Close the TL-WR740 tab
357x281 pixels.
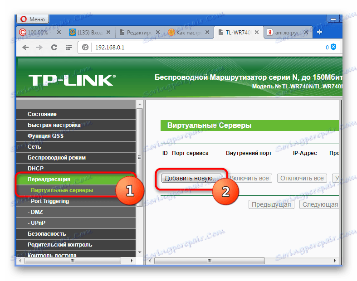257,32
